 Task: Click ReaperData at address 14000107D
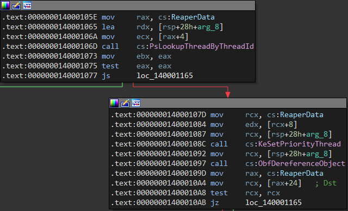click(x=302, y=115)
